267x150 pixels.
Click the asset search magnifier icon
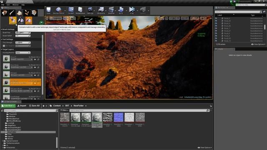tap(208, 110)
